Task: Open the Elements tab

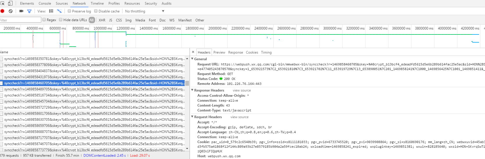Action: coord(27,3)
